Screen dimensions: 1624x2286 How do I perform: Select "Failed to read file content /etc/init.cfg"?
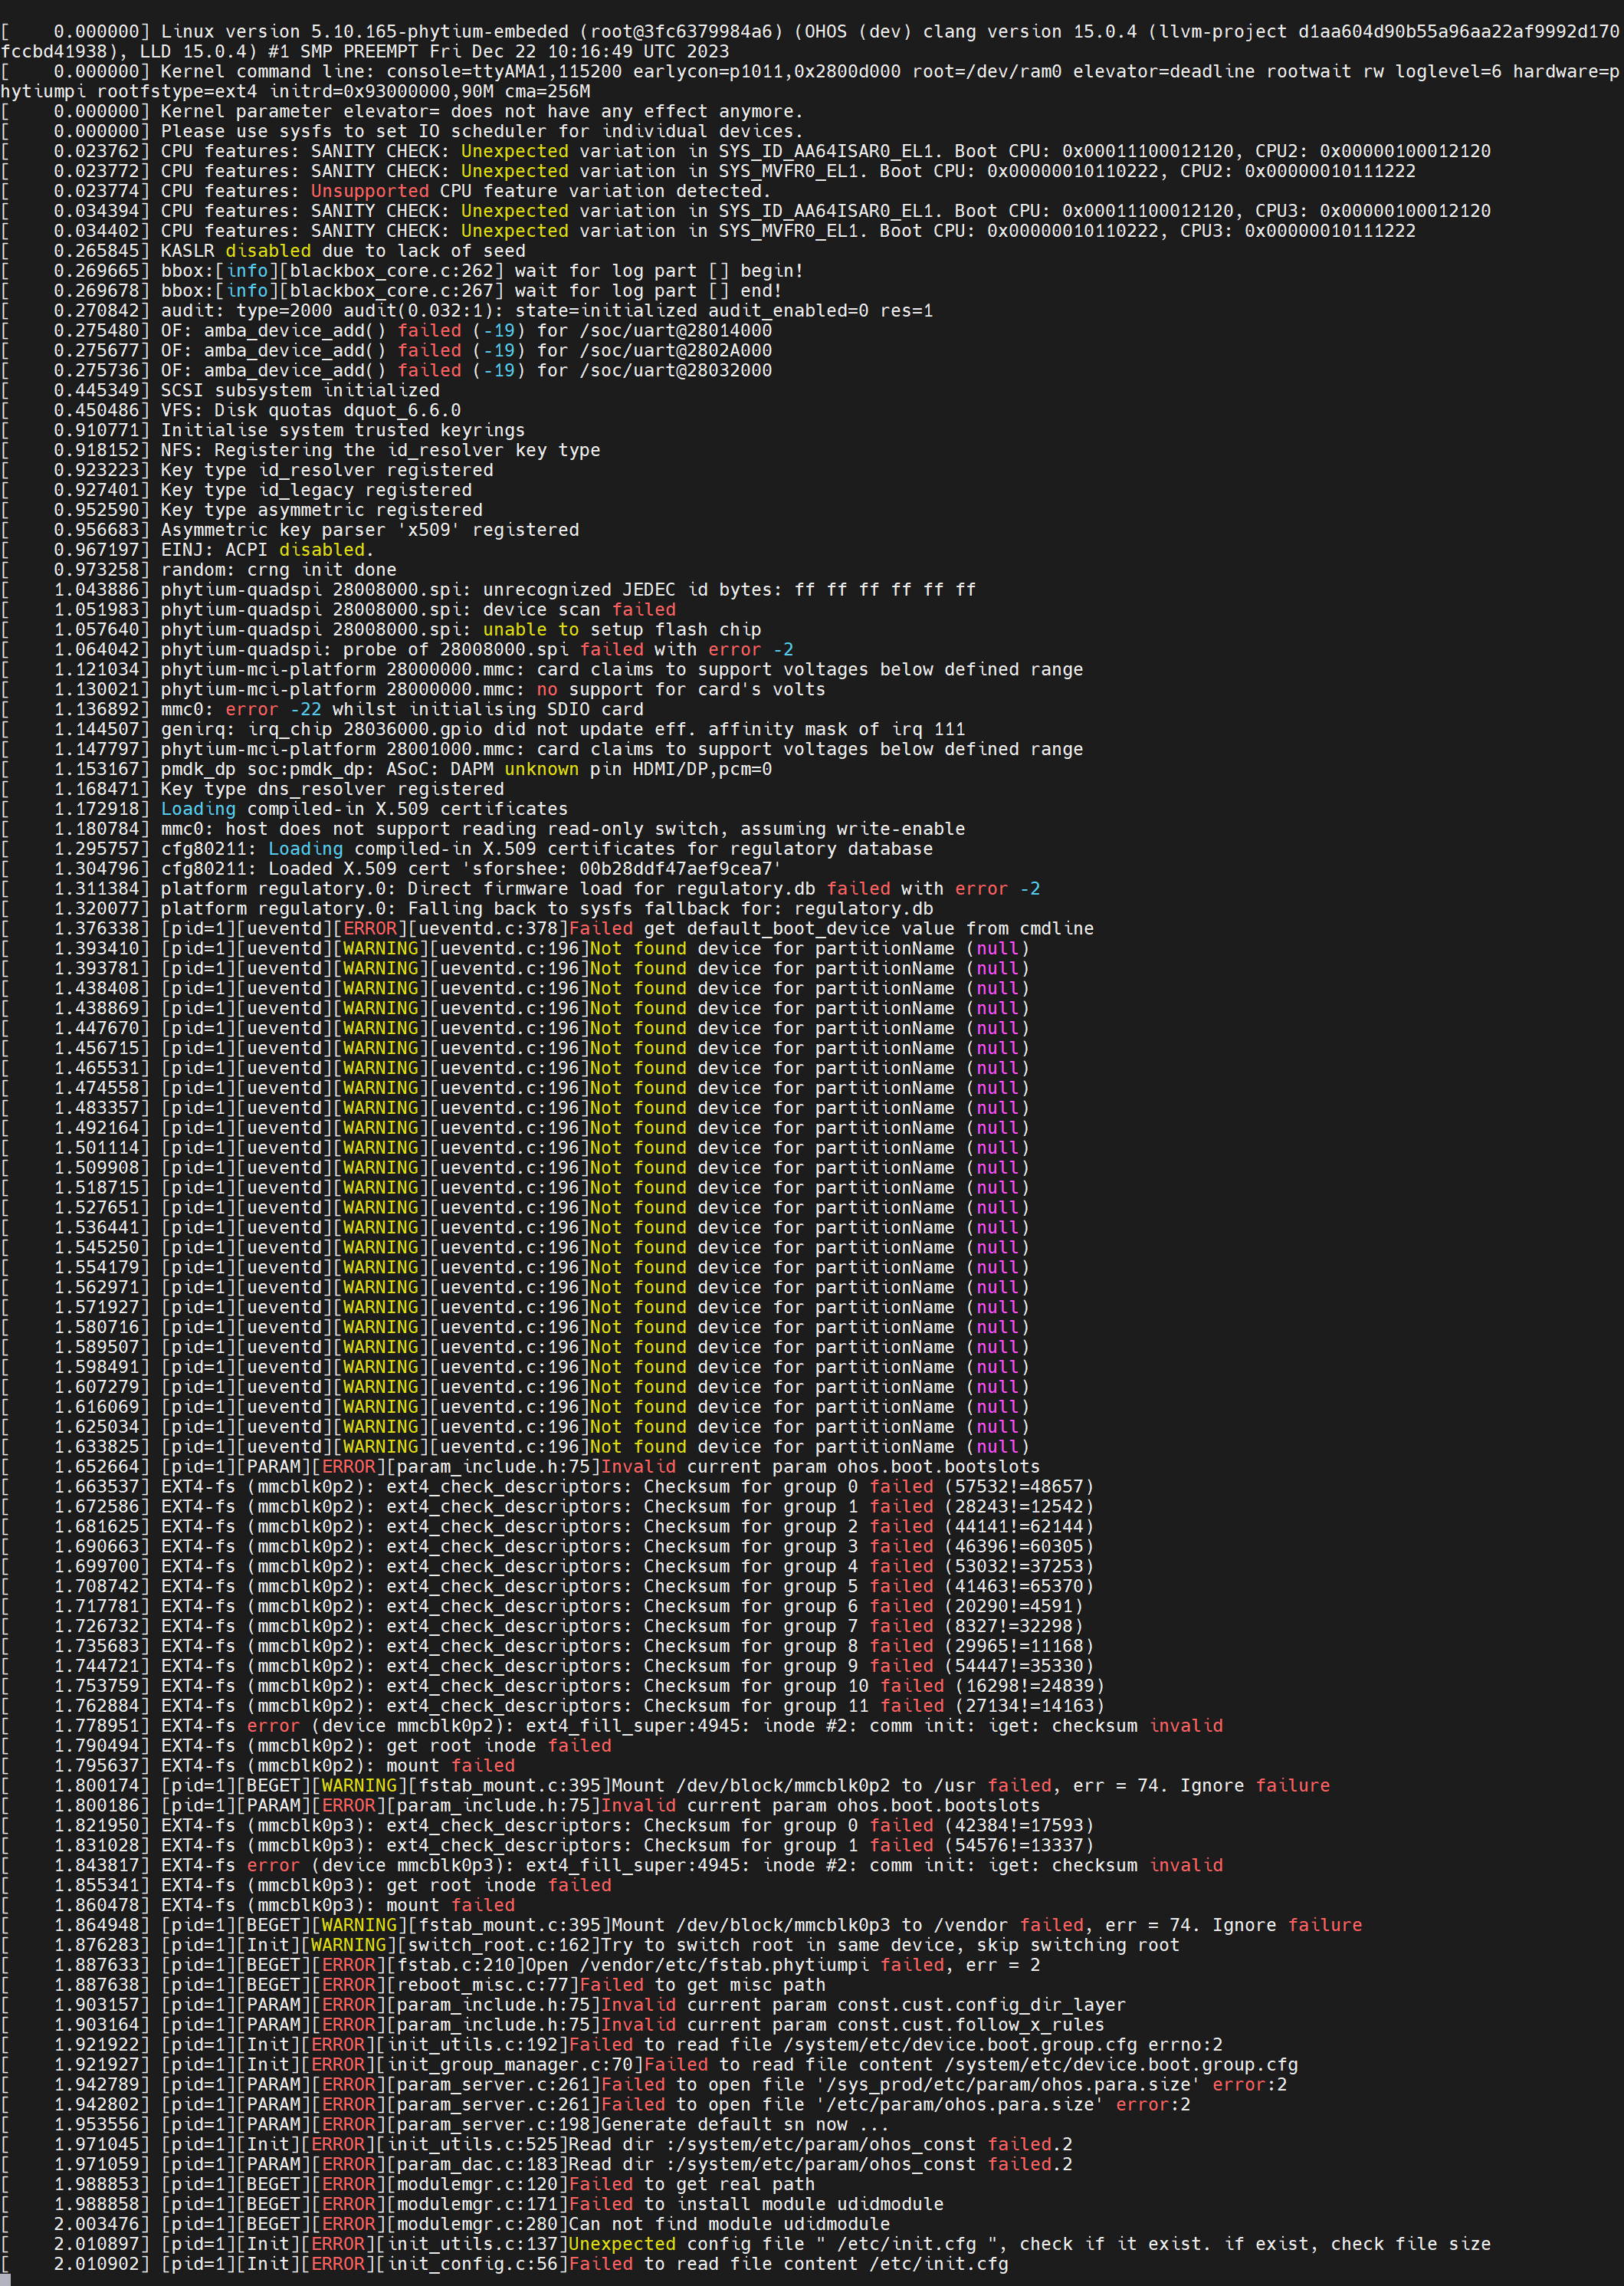pos(789,2265)
